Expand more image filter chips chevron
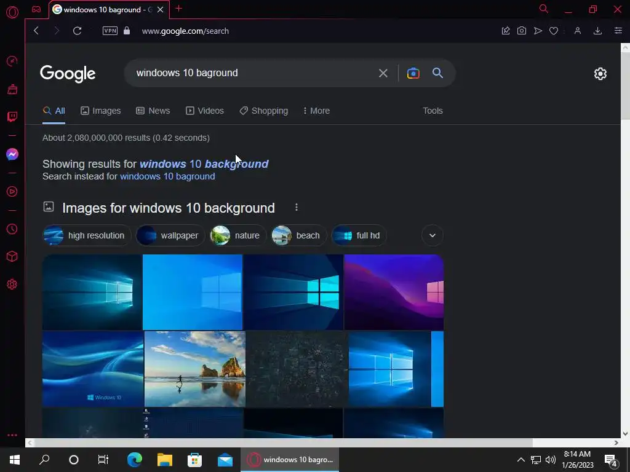Image resolution: width=630 pixels, height=472 pixels. click(433, 235)
